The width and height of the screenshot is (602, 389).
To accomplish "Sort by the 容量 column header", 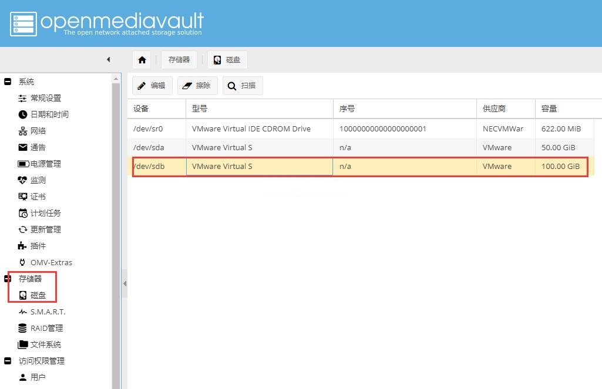I will [560, 109].
